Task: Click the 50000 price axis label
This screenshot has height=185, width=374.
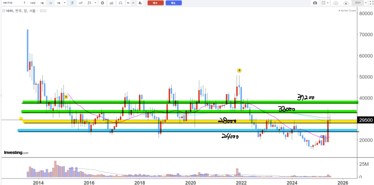Action: point(366,77)
